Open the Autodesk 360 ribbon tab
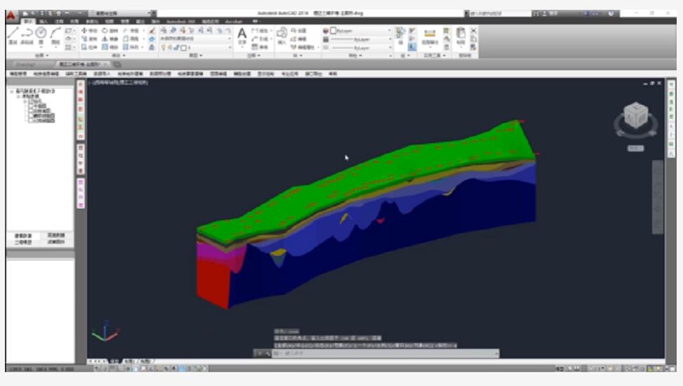Screen dimensions: 683x386 [x=179, y=22]
